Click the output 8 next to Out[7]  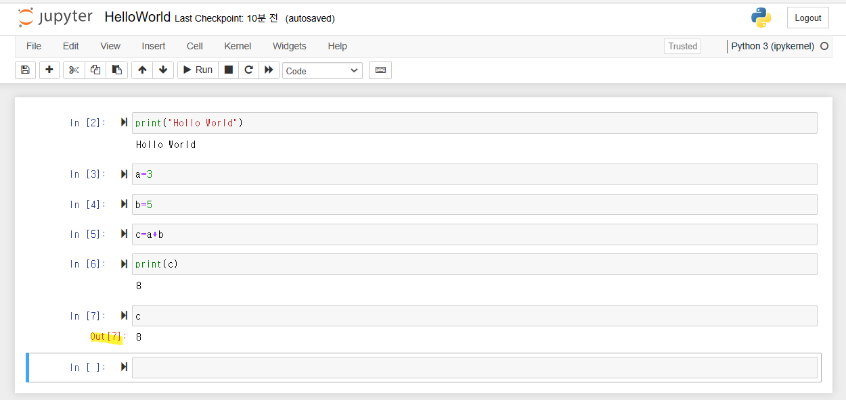tap(139, 336)
